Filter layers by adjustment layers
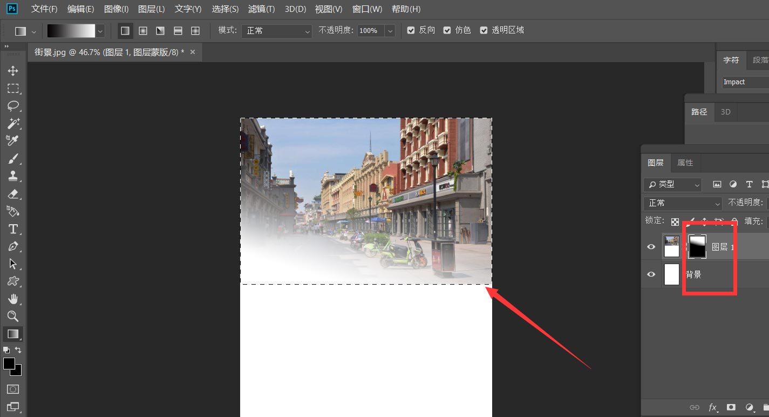 [733, 184]
